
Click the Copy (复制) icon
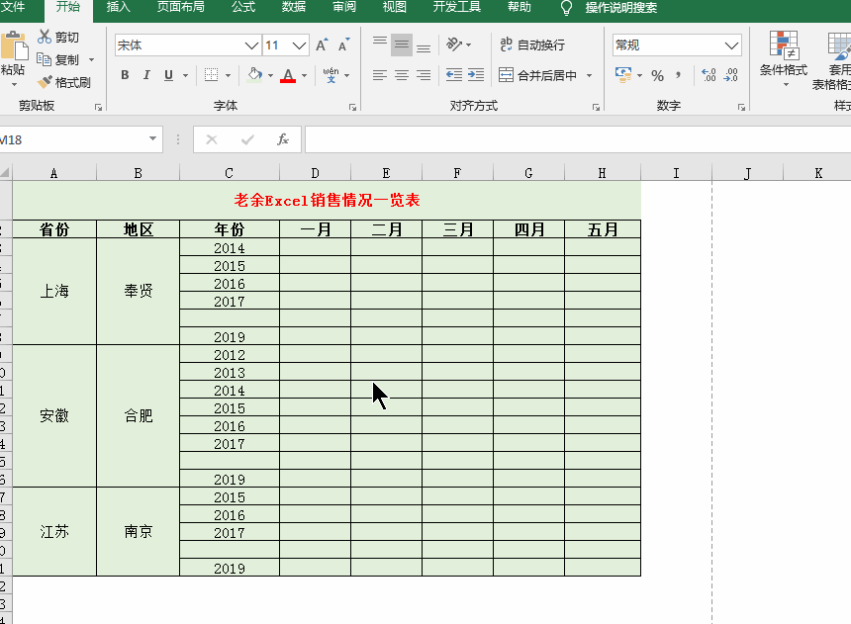45,59
